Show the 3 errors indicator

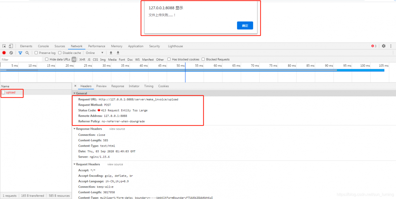tap(374, 46)
